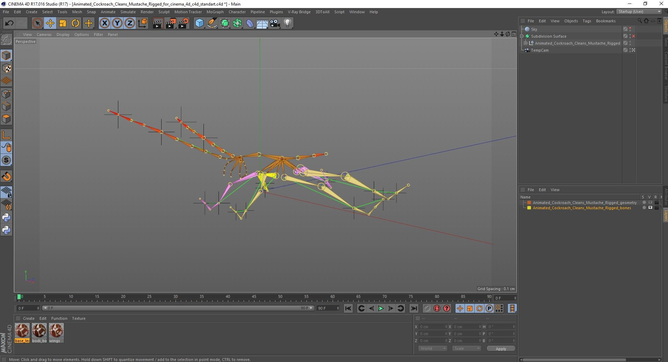Open the Subdivision Surface generators
Screen dimensions: 668x362
pos(225,23)
